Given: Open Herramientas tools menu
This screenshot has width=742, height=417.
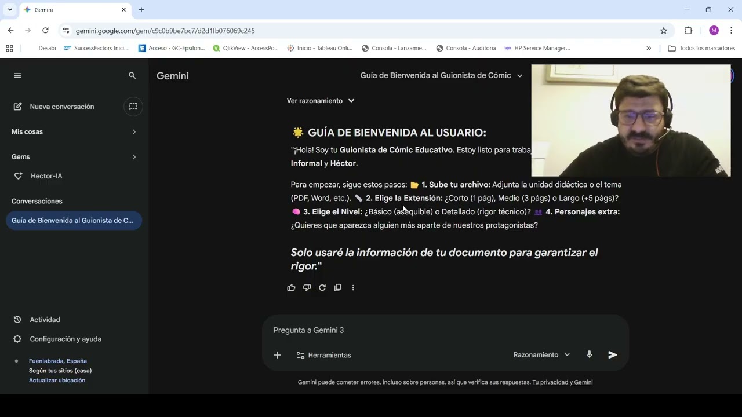Looking at the screenshot, I should 323,355.
